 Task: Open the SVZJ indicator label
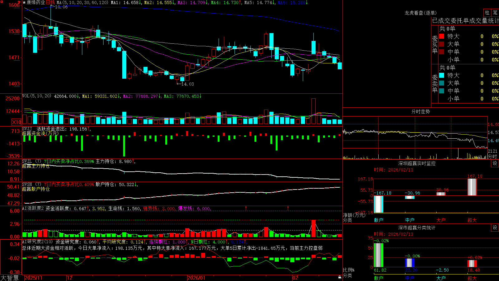pos(27,129)
